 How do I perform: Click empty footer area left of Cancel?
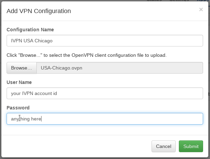click(x=76, y=146)
